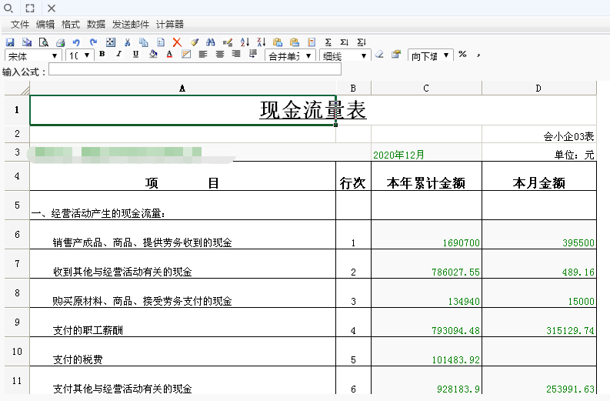Click the red font color A icon

pos(169,55)
